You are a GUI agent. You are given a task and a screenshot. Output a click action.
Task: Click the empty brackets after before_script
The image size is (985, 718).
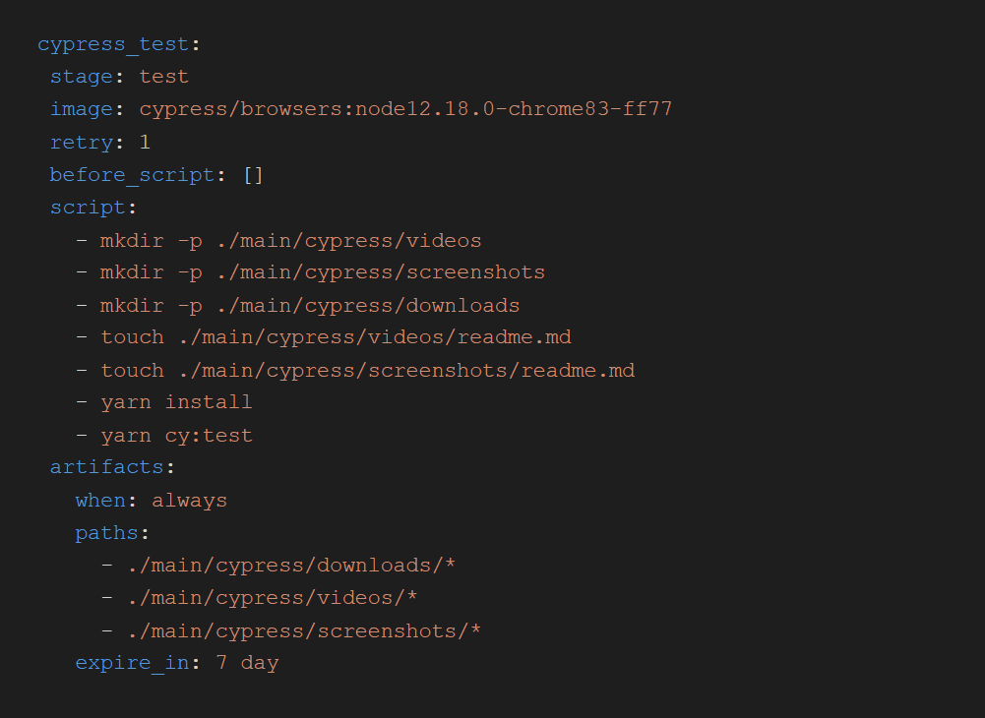click(x=253, y=175)
